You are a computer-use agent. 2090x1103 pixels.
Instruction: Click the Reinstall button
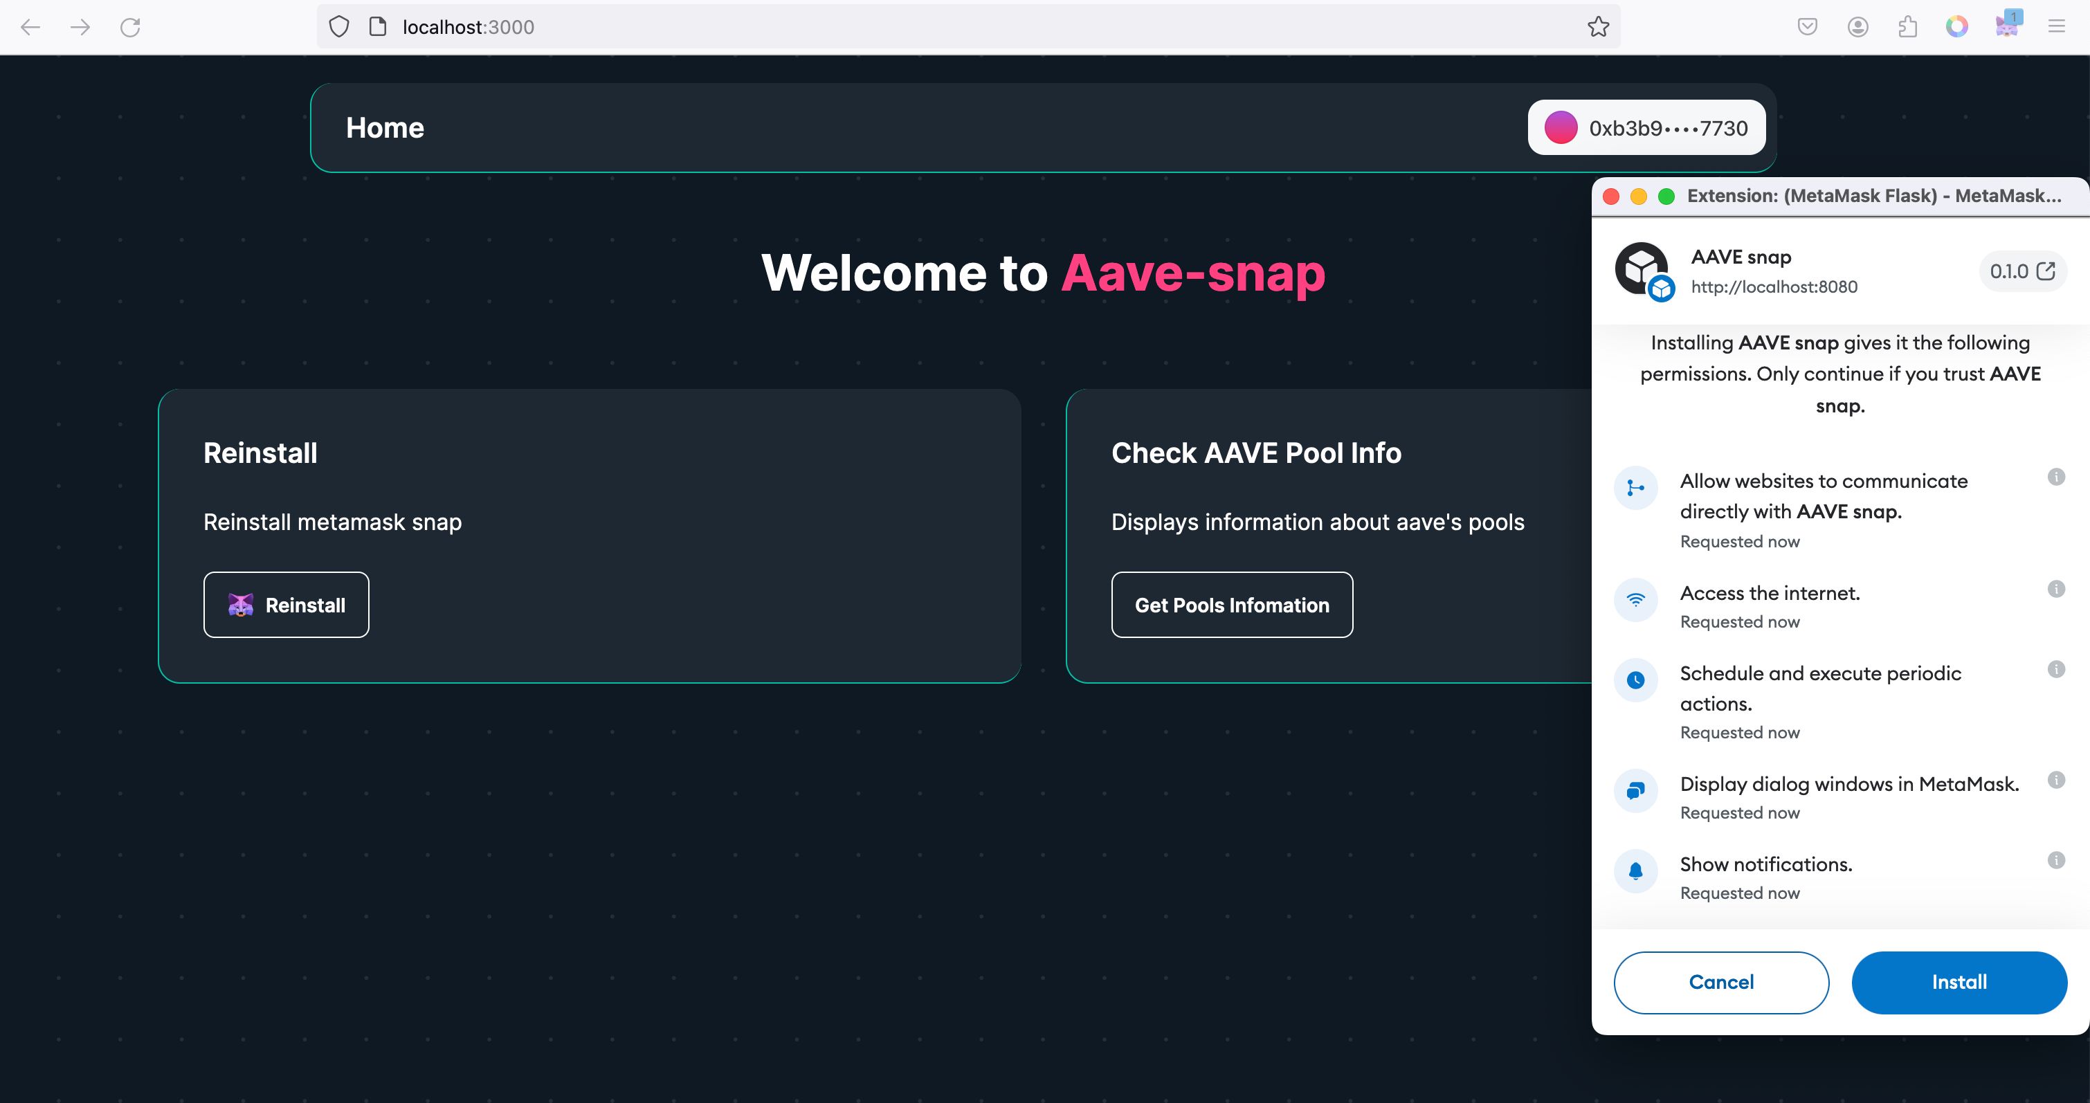[x=286, y=605]
